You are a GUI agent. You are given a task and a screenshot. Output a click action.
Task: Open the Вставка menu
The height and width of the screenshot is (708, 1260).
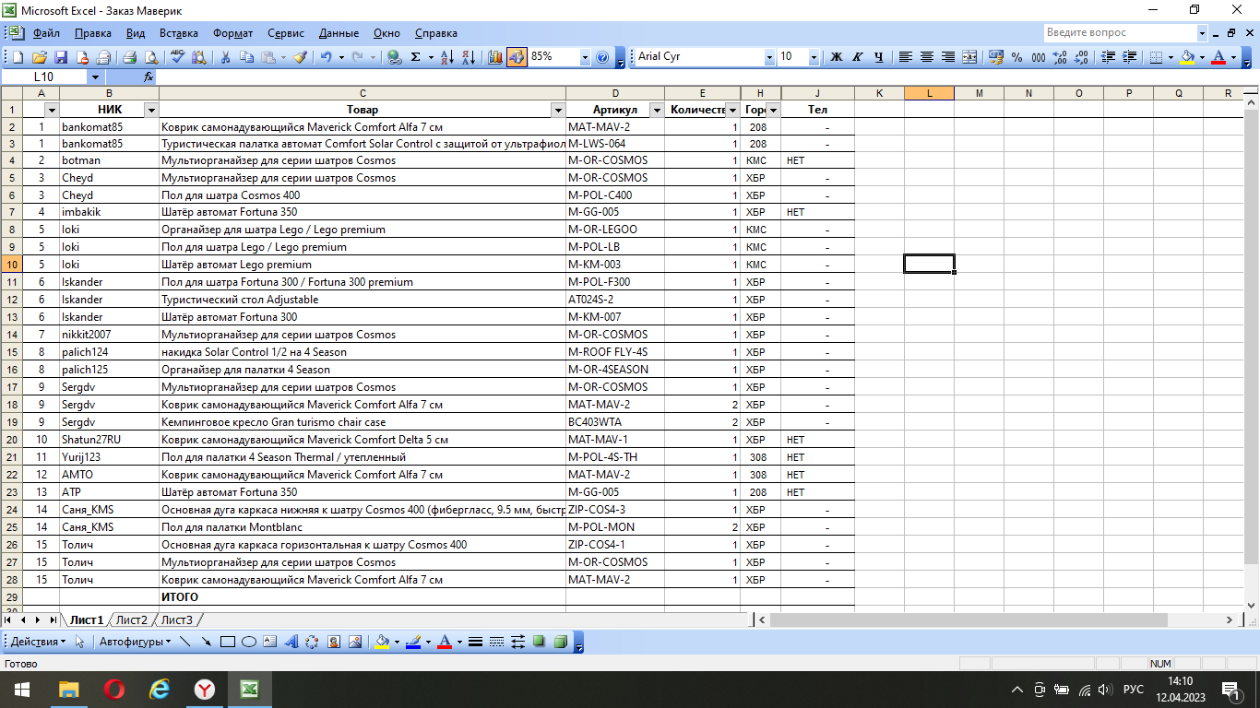[178, 33]
